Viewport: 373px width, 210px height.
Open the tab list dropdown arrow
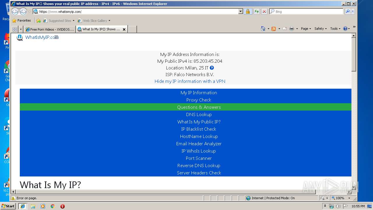pyautogui.click(x=21, y=29)
